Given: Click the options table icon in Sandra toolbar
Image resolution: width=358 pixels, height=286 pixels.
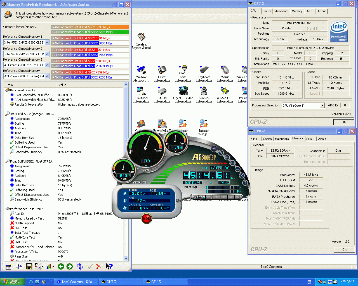Looking at the screenshot, I should tap(8, 267).
